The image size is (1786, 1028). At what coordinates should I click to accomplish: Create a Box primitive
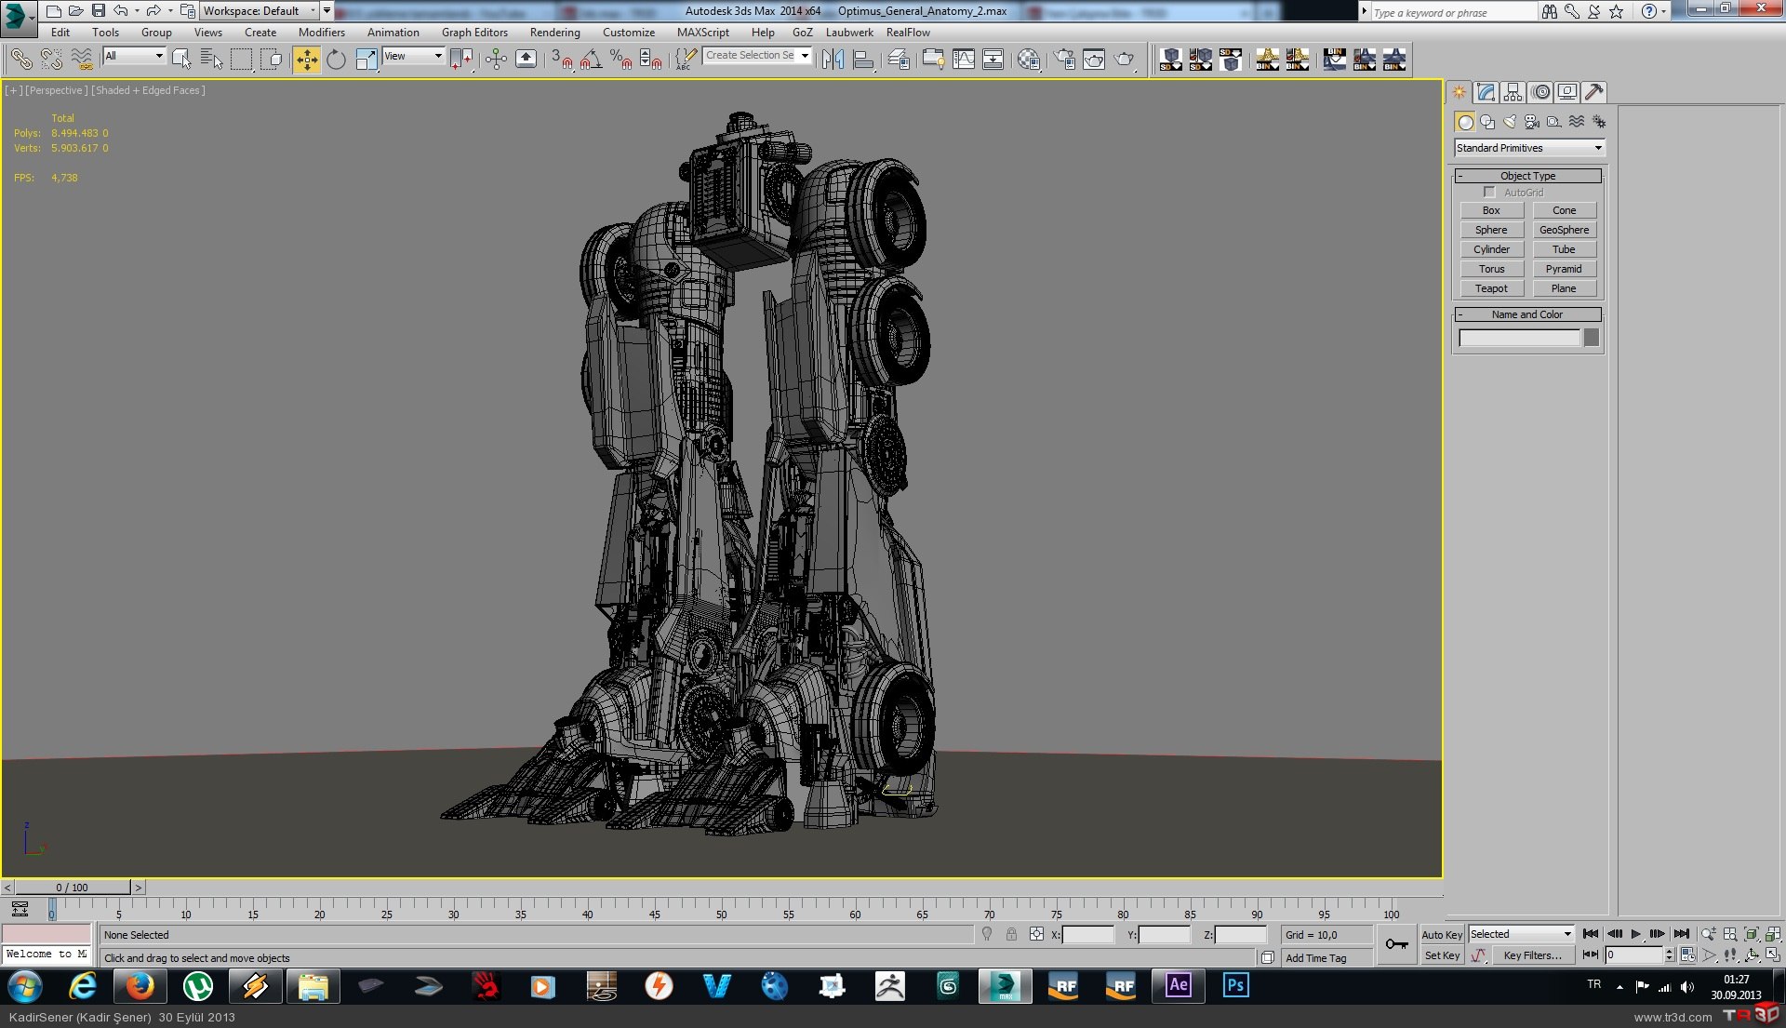tap(1491, 210)
